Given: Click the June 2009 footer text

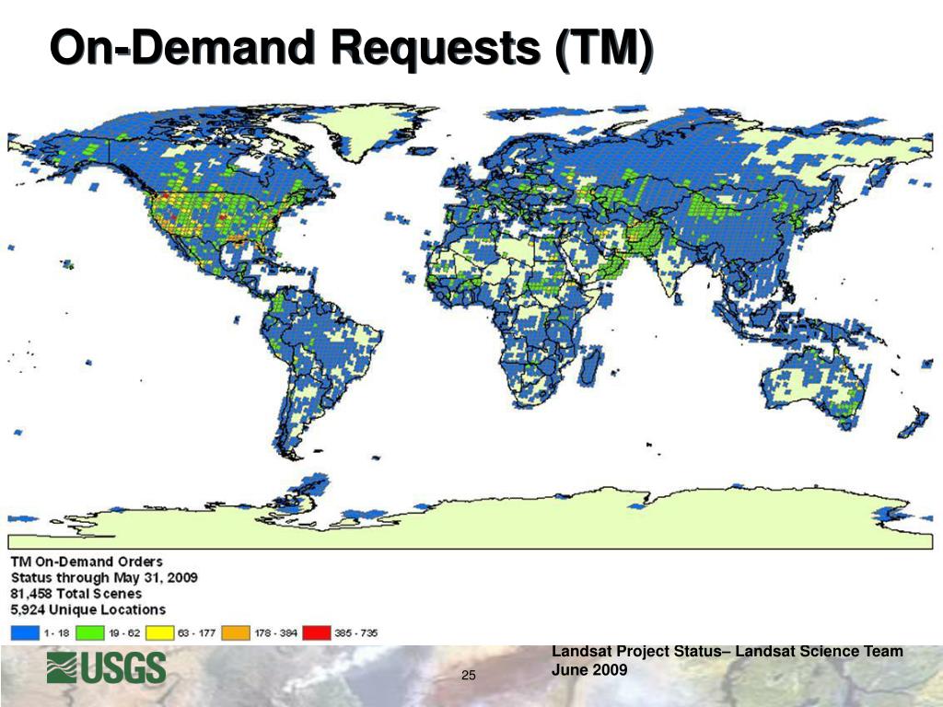Looking at the screenshot, I should pos(589,670).
